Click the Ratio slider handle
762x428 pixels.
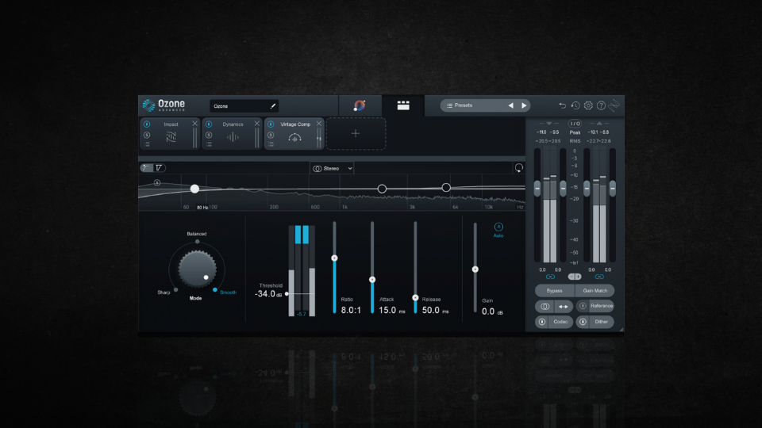point(334,258)
